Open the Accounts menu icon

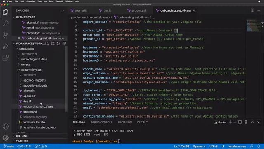click(x=5, y=126)
